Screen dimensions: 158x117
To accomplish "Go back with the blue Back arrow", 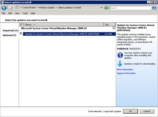I will point(4,8).
